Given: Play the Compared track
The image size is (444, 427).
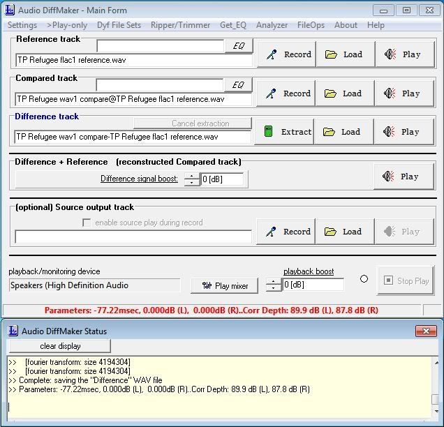Looking at the screenshot, I should coord(404,93).
